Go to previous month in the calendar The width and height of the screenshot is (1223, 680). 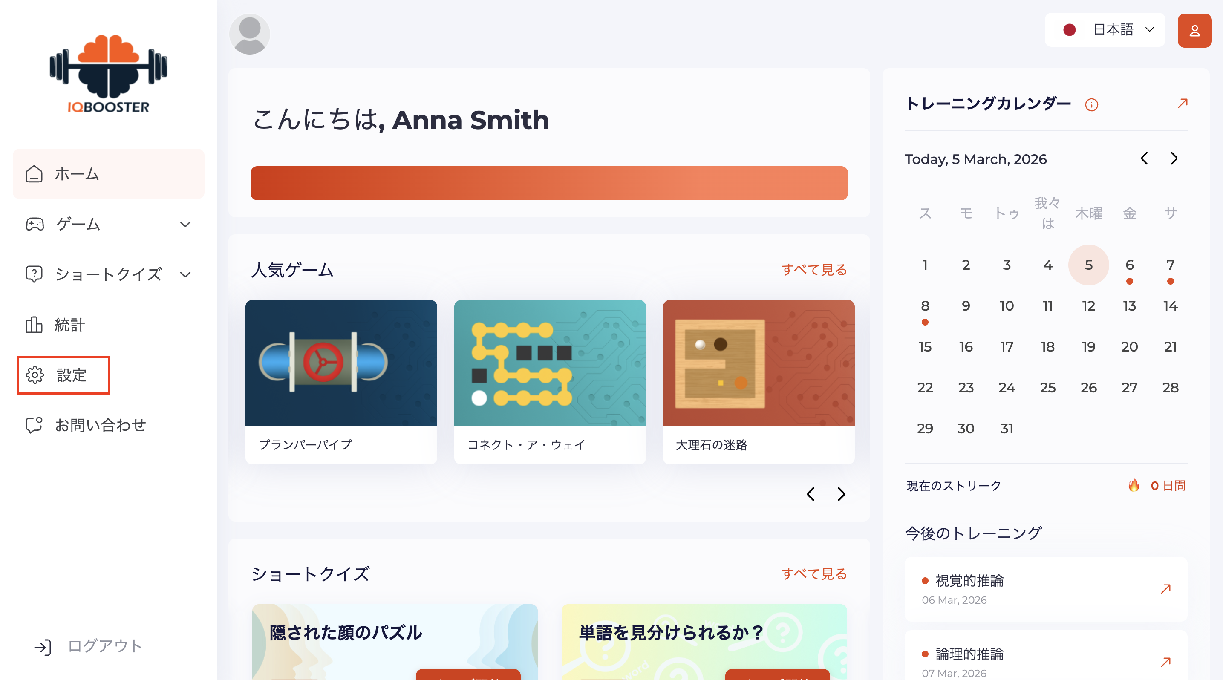click(1144, 158)
